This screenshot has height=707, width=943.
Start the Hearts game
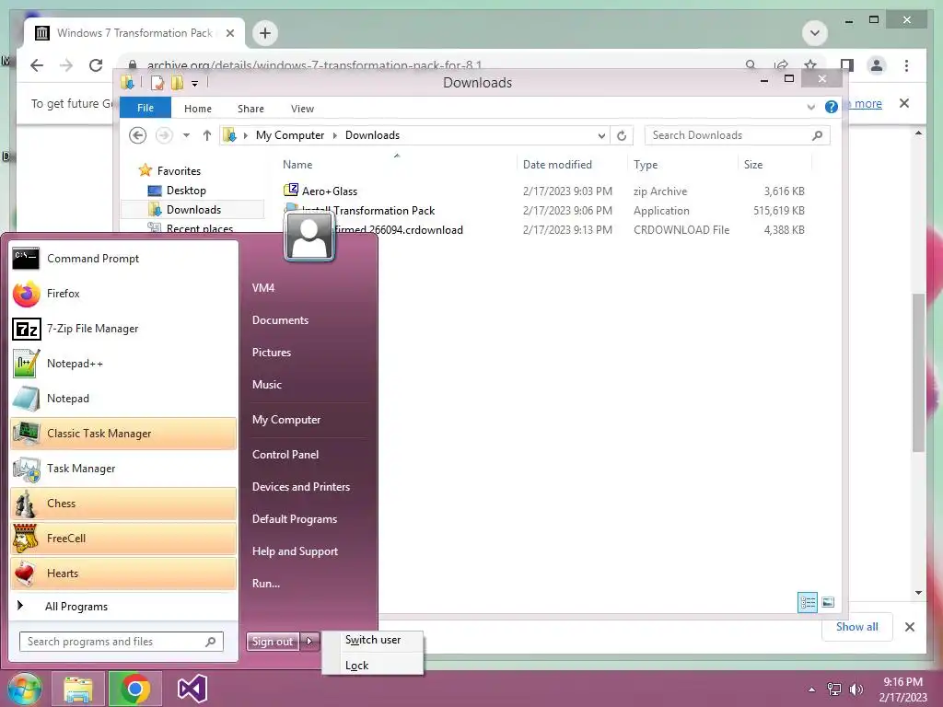pos(124,573)
